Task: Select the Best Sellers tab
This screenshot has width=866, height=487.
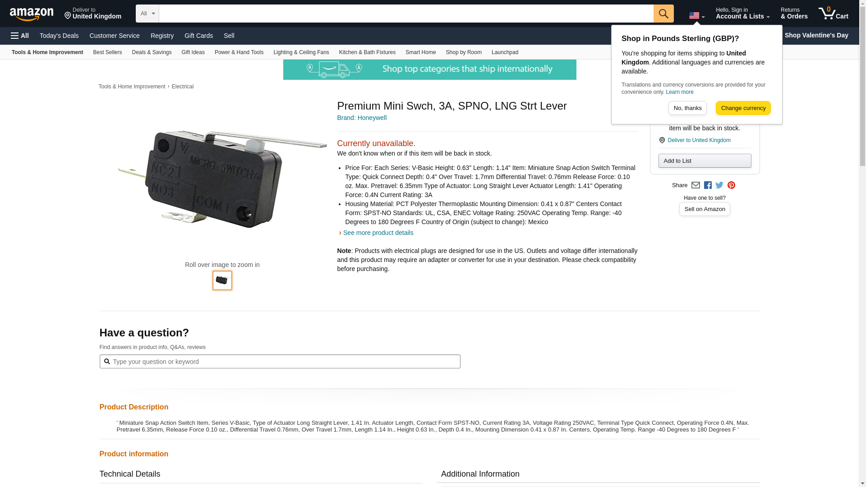Action: 107,52
